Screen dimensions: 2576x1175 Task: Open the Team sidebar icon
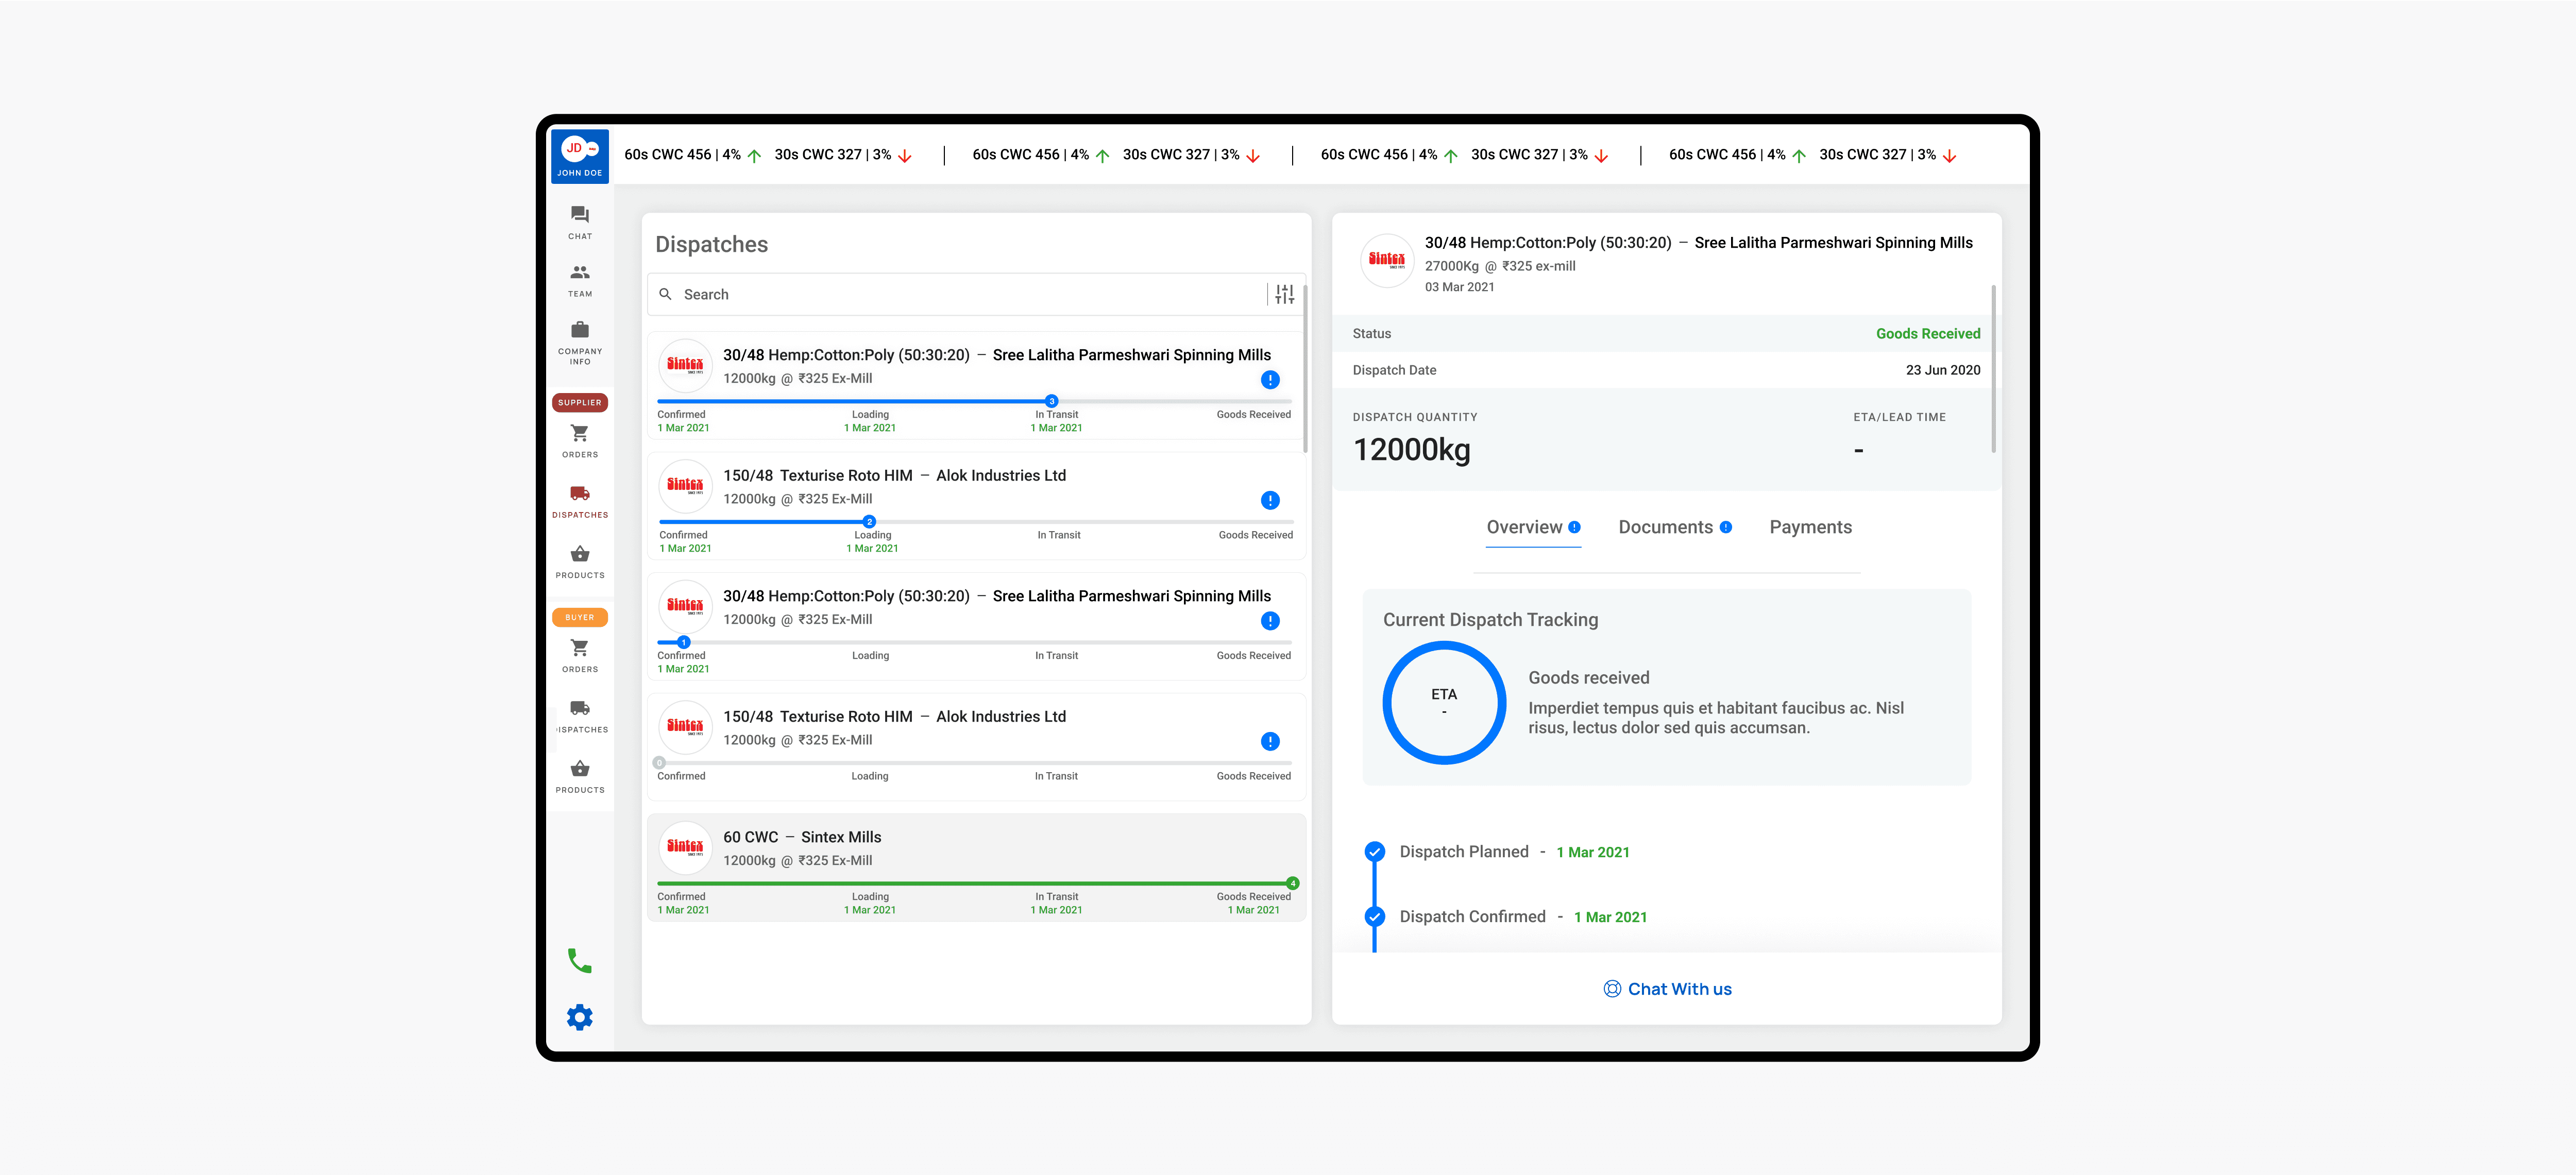(x=579, y=273)
